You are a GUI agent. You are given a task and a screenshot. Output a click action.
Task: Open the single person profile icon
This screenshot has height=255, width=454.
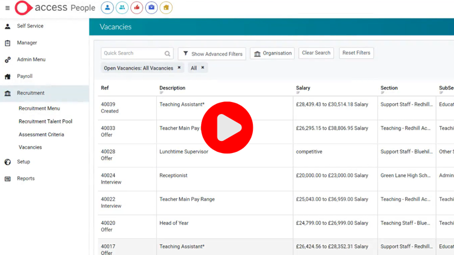(107, 8)
